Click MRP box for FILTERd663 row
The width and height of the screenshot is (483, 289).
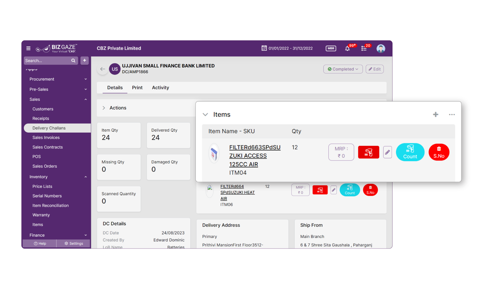pos(341,152)
